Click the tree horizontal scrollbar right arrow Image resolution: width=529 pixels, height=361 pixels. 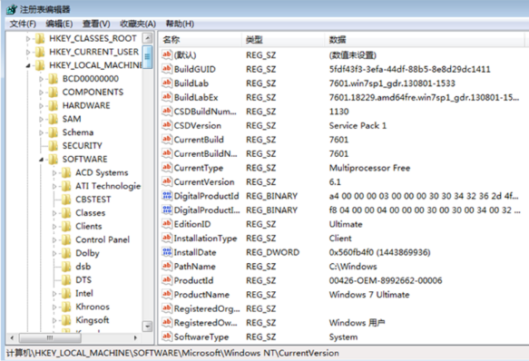coord(135,337)
